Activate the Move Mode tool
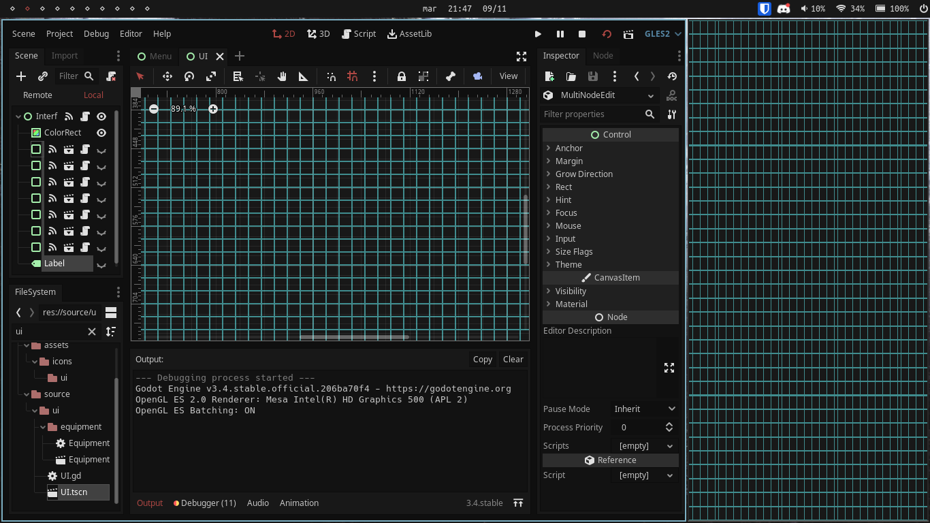Viewport: 930px width, 523px height. pos(167,76)
